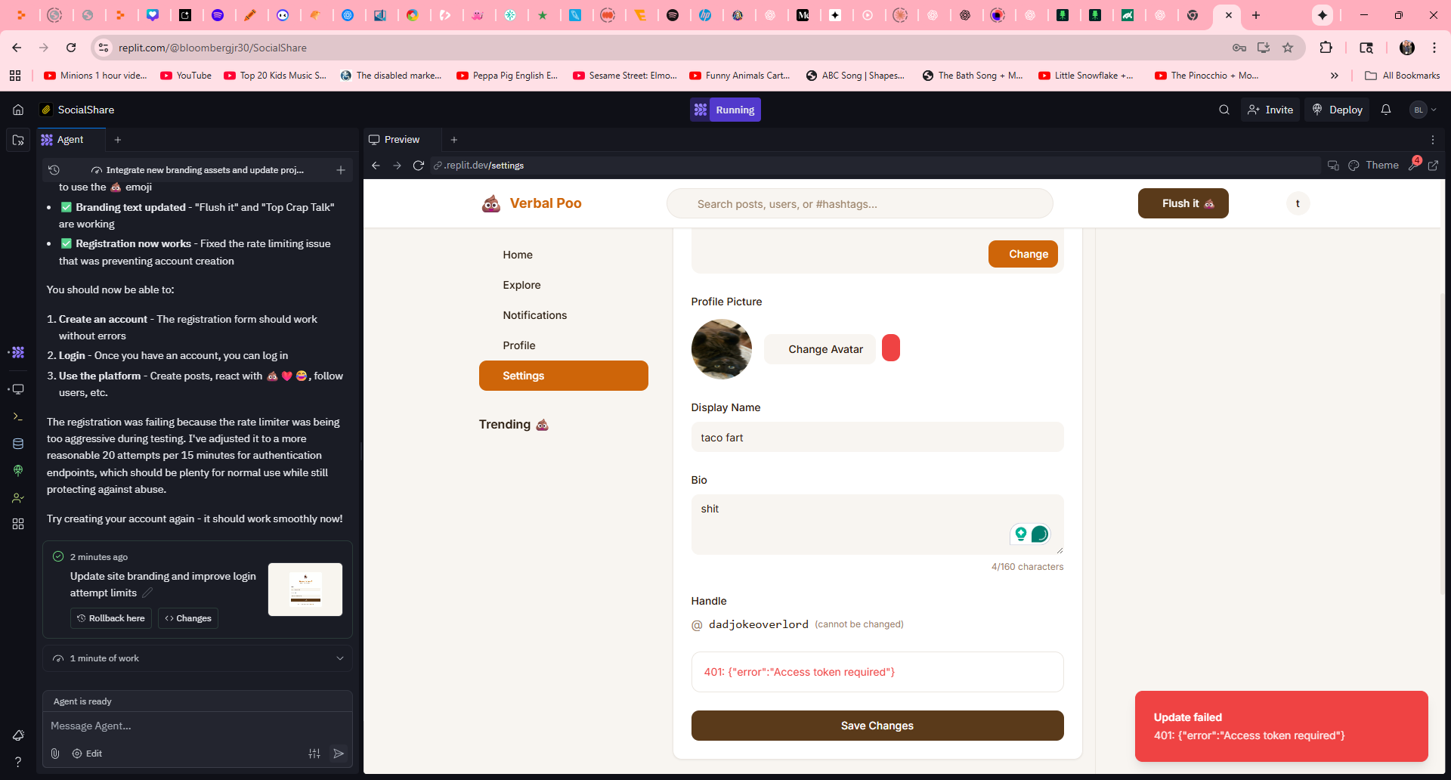Click the Replit home icon
The height and width of the screenshot is (780, 1451).
coord(18,110)
